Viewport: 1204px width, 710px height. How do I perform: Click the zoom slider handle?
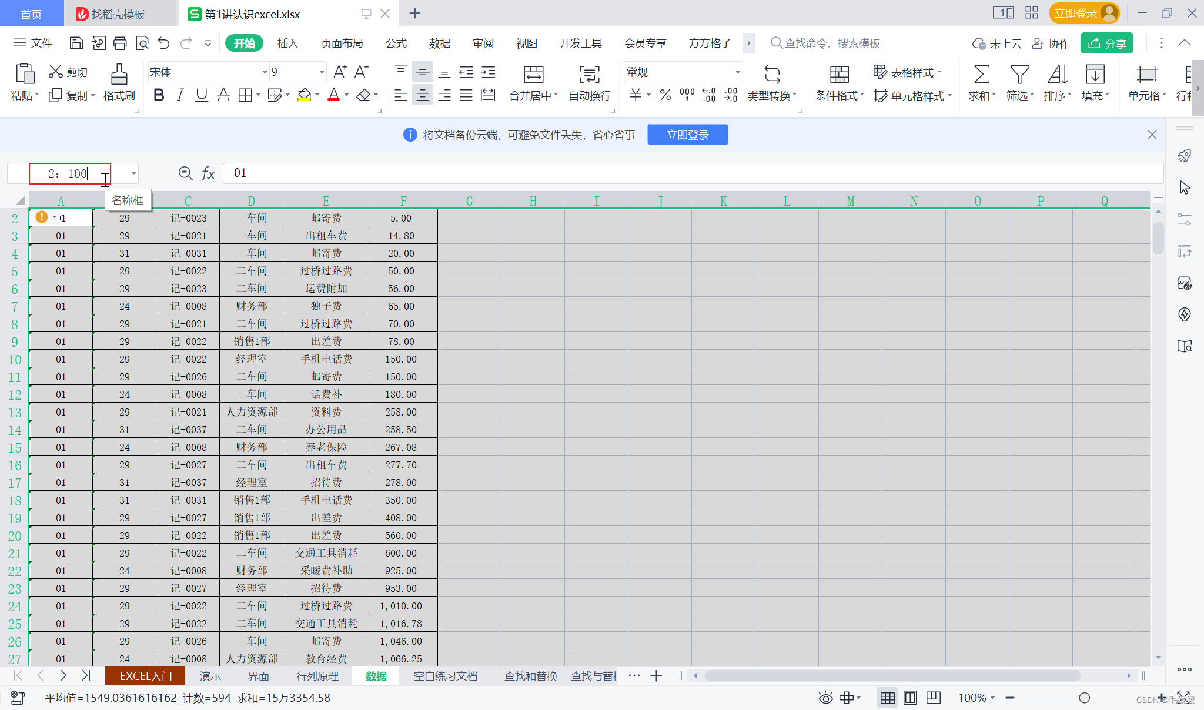[x=1084, y=698]
